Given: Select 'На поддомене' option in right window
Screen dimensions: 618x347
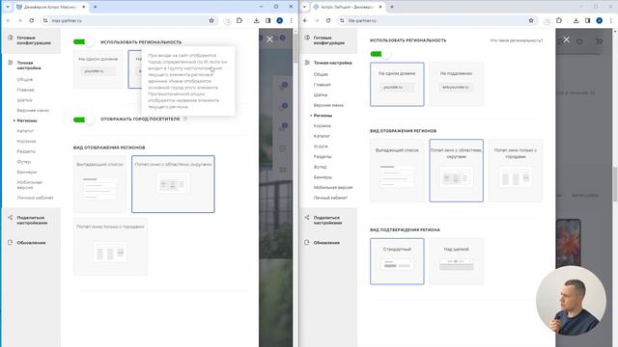Looking at the screenshot, I should click(456, 84).
